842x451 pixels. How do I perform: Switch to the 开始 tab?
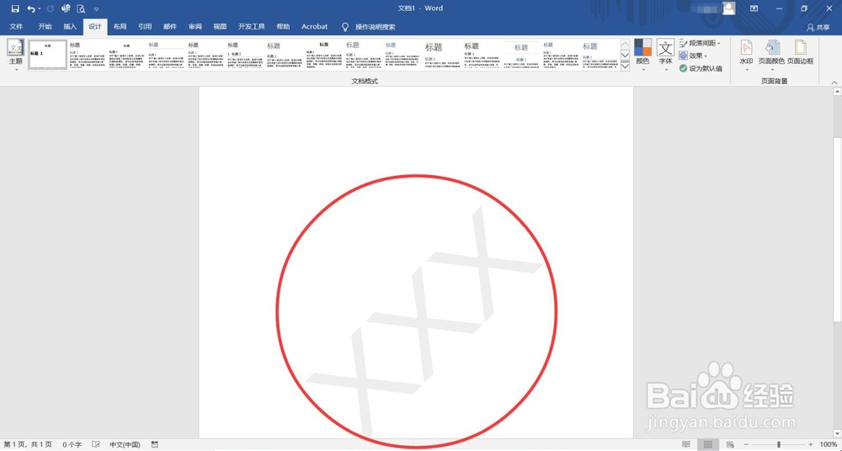pyautogui.click(x=45, y=26)
